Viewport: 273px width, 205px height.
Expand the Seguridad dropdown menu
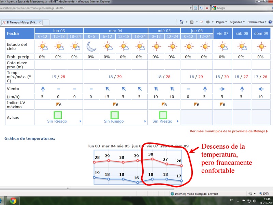[x=237, y=22]
